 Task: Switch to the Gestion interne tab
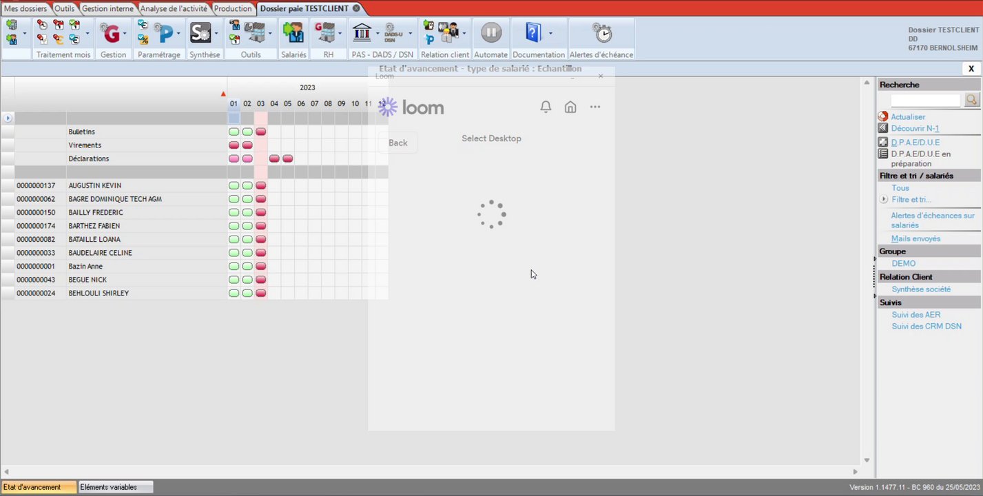pyautogui.click(x=107, y=8)
